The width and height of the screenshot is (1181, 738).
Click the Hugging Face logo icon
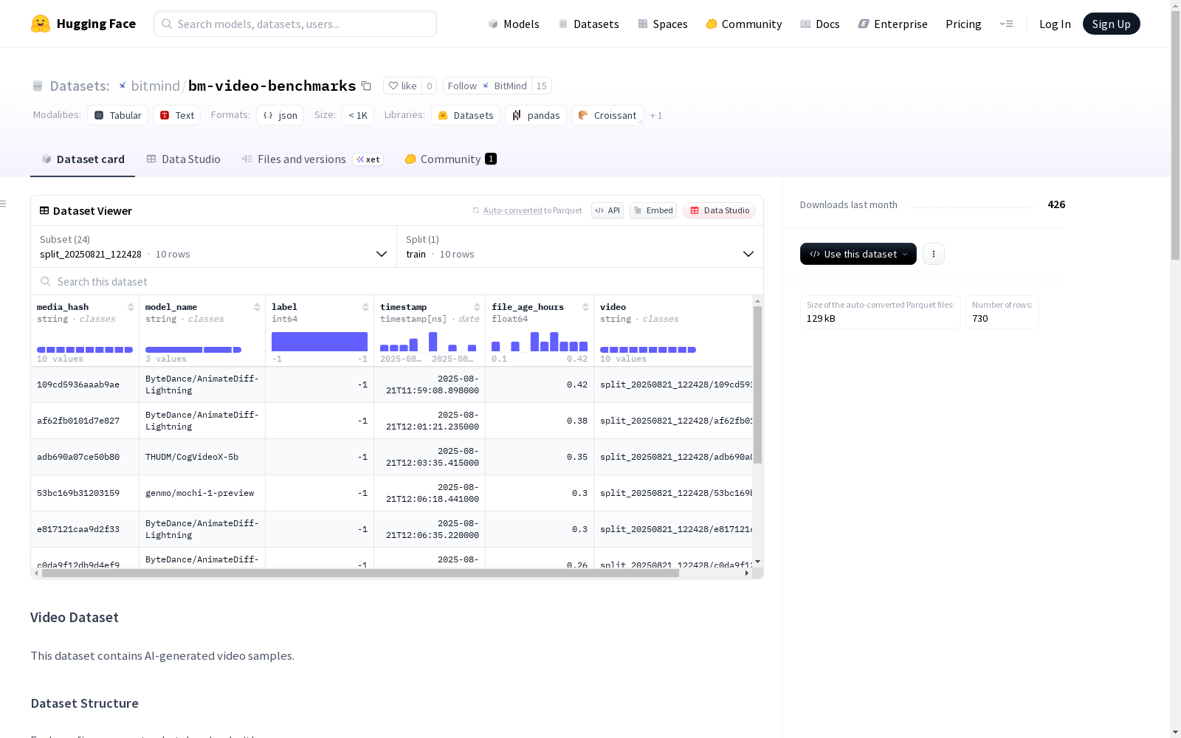click(41, 24)
